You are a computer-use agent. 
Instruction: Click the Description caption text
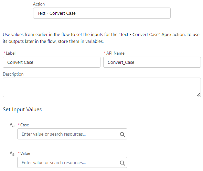click(x=13, y=74)
